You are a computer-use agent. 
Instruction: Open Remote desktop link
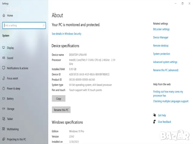pyautogui.click(x=161, y=46)
